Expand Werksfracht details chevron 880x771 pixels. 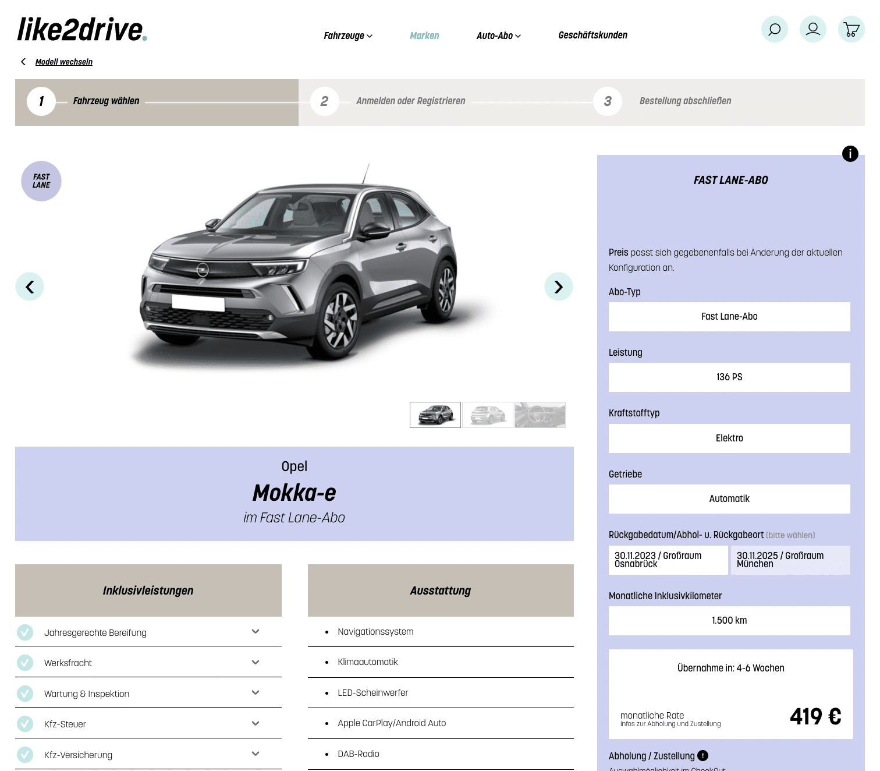coord(256,662)
